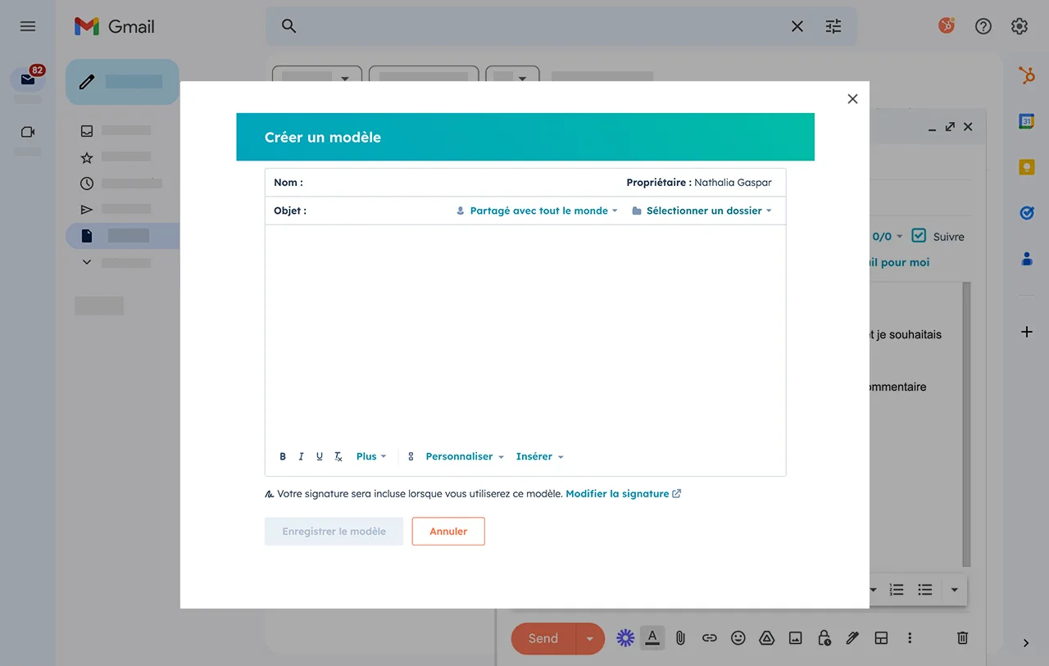This screenshot has height=666, width=1049.
Task: Open Google Tasks from the side panel
Action: pos(1026,213)
